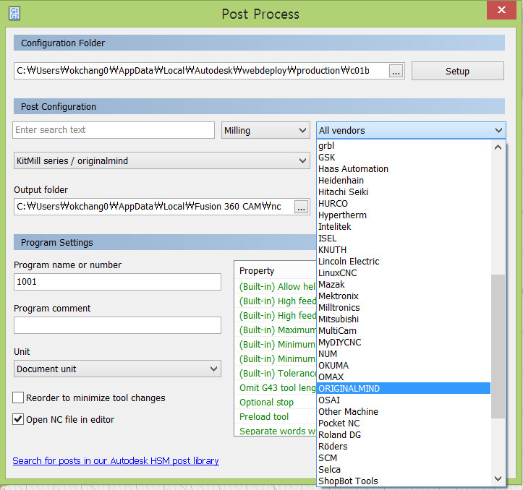Select Selca vendor
Screen dimensions: 523x490
click(x=404, y=469)
